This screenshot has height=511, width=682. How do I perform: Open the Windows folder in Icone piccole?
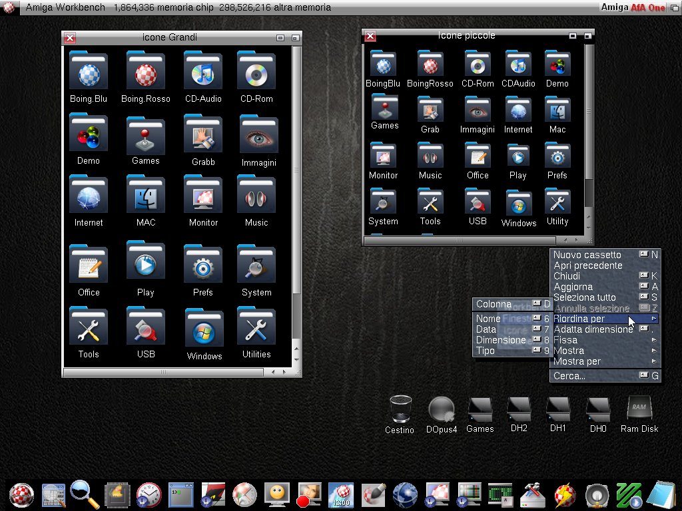pos(519,205)
